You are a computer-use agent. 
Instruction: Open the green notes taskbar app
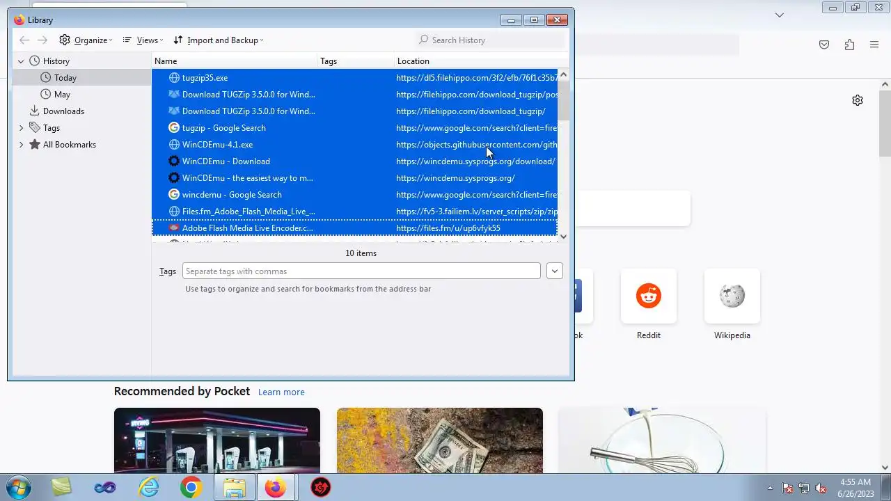tap(62, 488)
